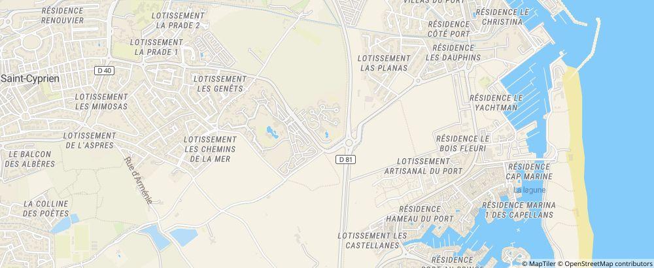This screenshot has width=654, height=268.
Task: Select the La Colline des Poètes label
Action: 46,209
